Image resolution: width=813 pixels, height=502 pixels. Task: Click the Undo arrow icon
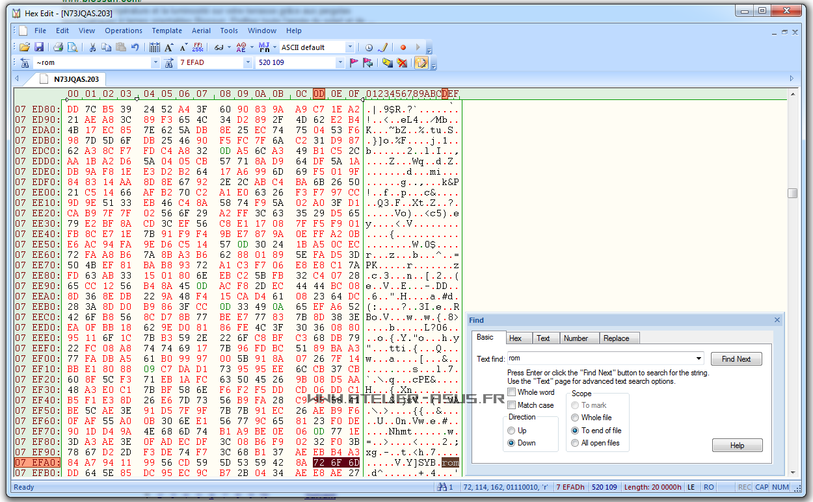click(x=135, y=47)
